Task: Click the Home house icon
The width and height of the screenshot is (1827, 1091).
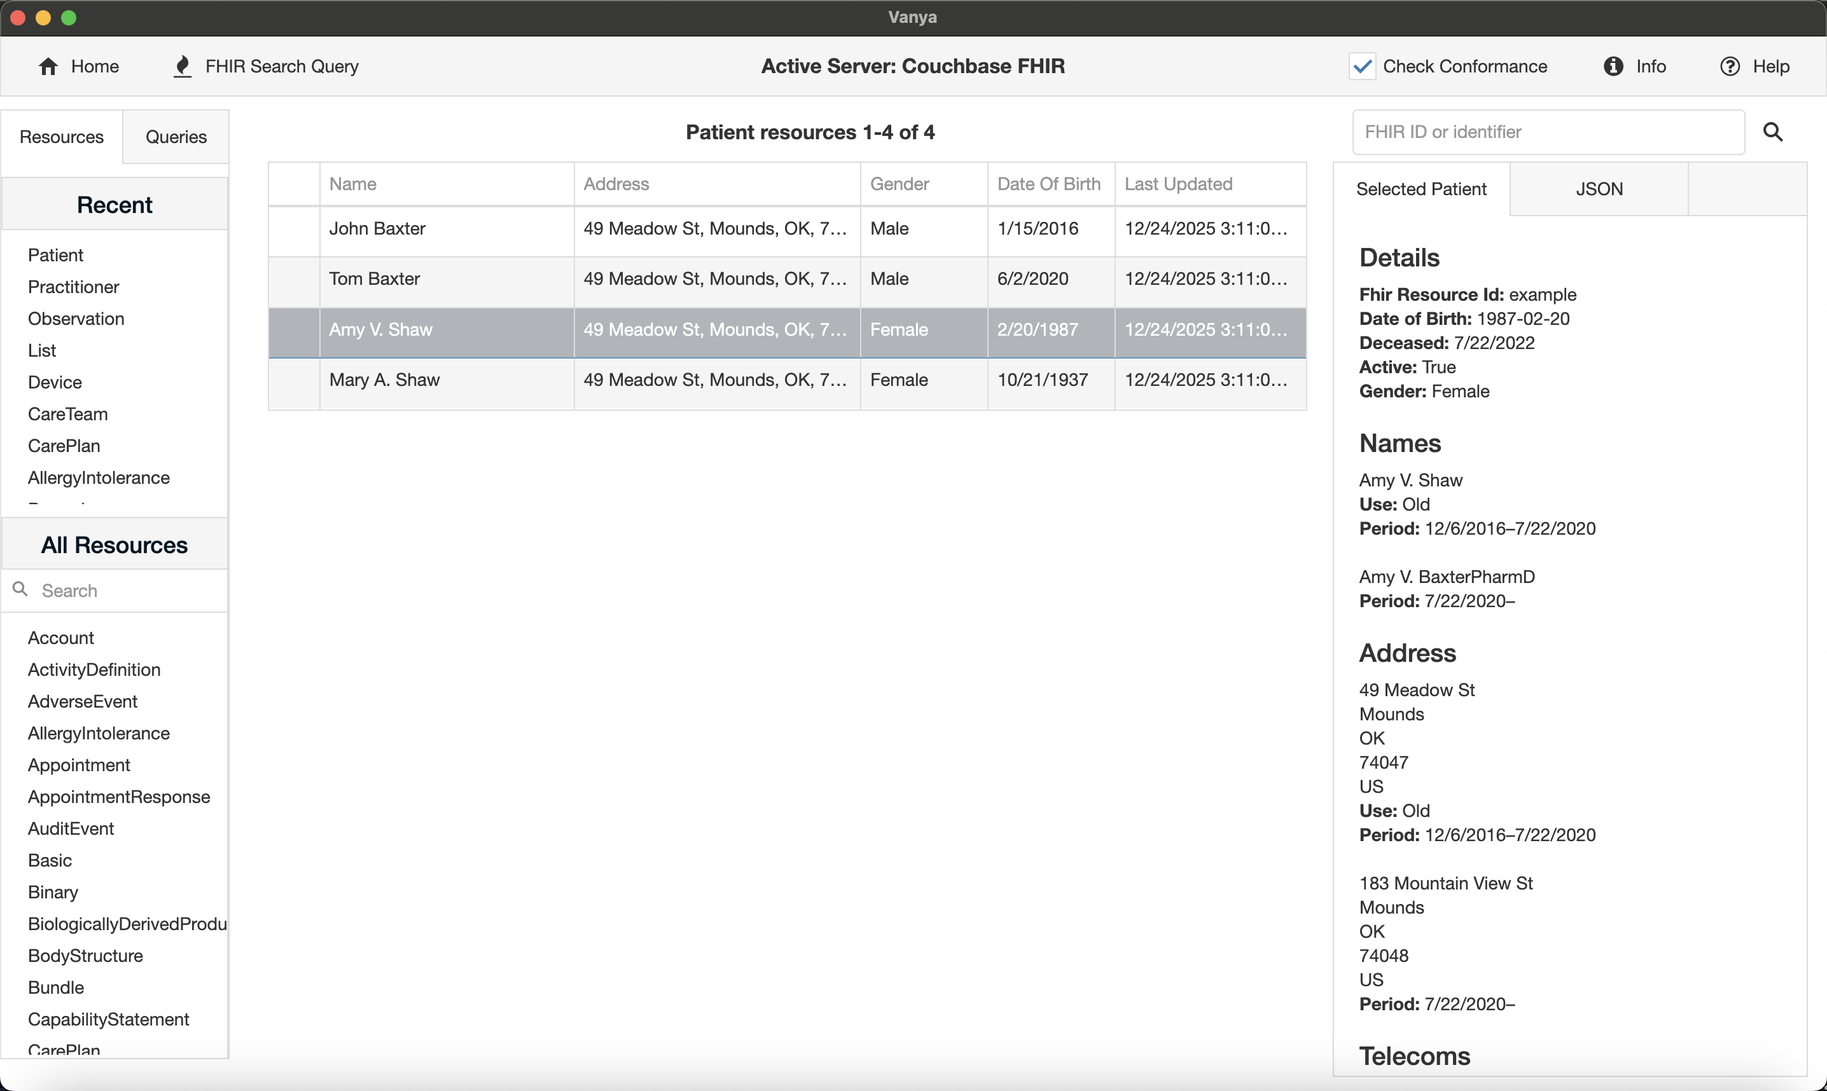Action: (x=48, y=67)
